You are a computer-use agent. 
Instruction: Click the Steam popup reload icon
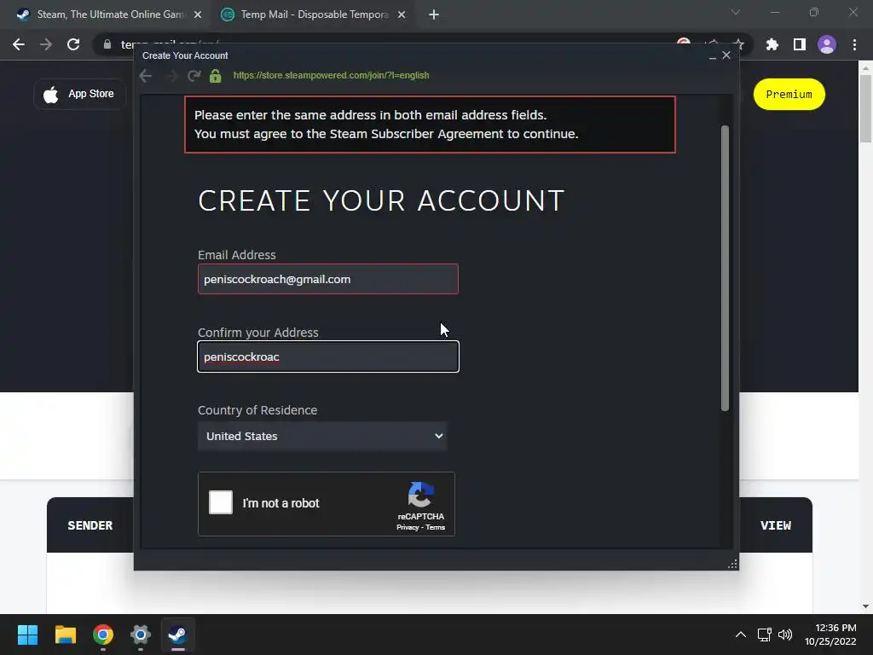pos(194,76)
